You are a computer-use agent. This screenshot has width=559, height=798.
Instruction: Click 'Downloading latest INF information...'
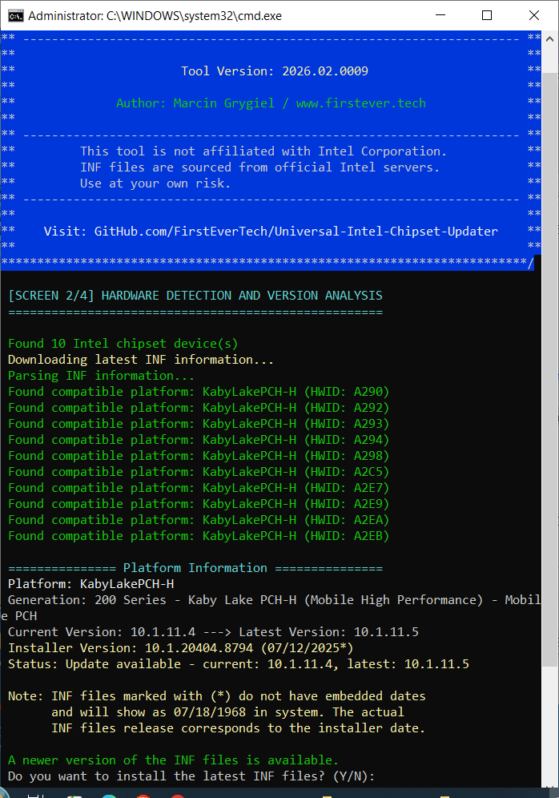coord(141,360)
